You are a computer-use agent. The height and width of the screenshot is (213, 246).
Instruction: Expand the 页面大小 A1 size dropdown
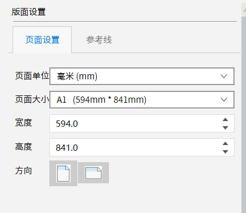[142, 100]
